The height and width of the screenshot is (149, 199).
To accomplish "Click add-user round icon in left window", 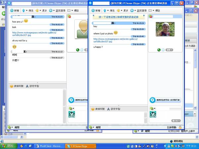I will [71, 100].
